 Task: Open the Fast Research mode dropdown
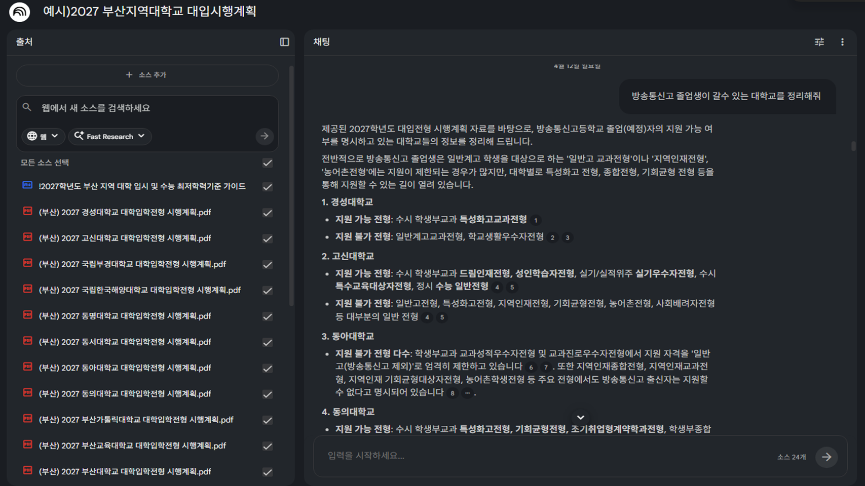tap(110, 136)
